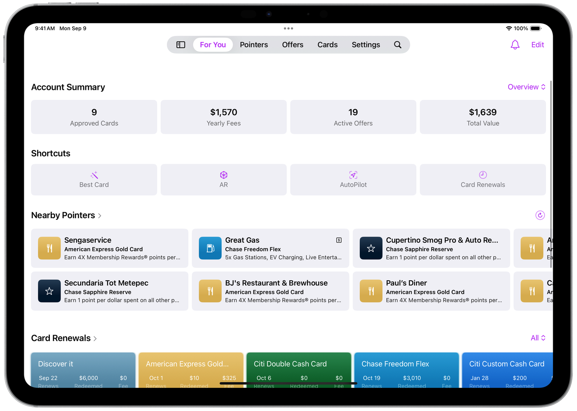The image size is (577, 411).
Task: Select the Great Gas pointer name
Action: [x=242, y=240]
